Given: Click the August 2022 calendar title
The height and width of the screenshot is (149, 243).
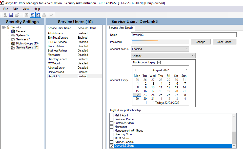Looking at the screenshot, I should tap(160, 70).
